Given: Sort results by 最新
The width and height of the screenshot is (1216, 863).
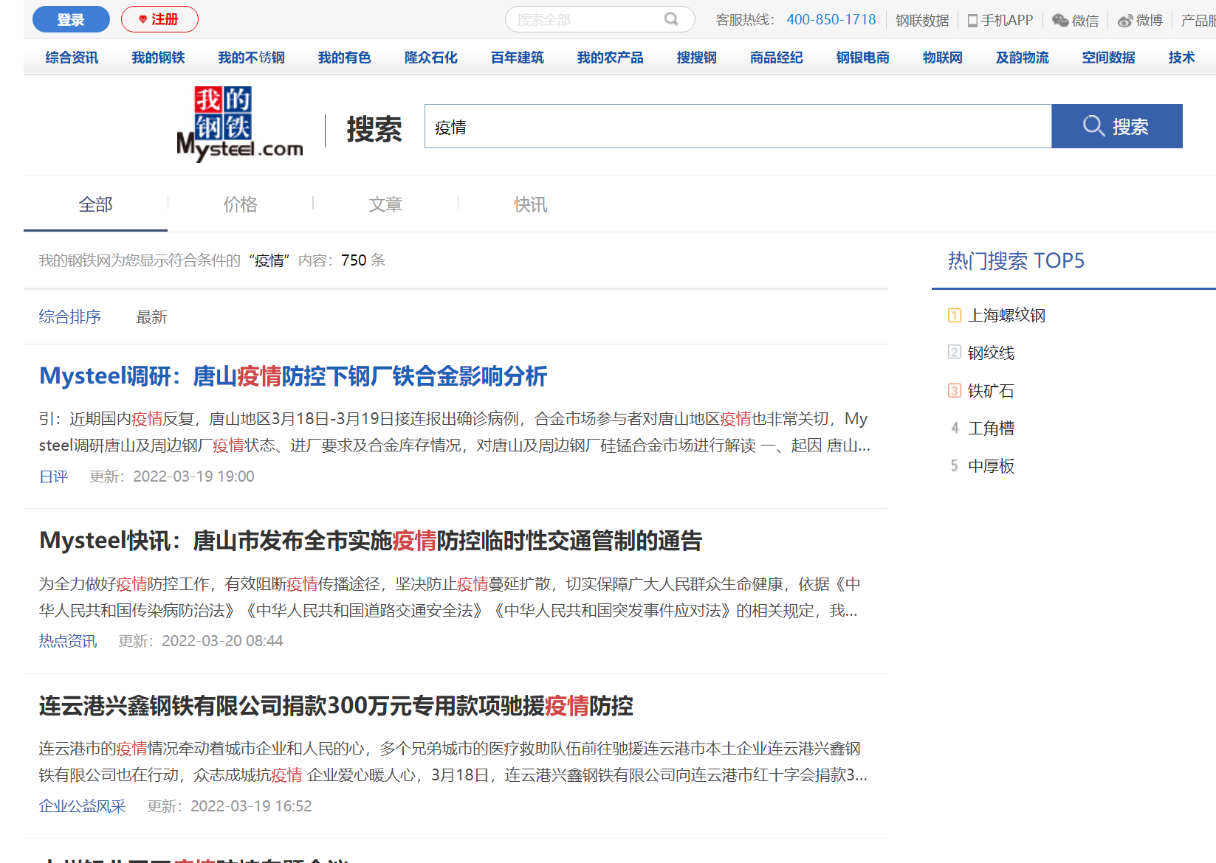Looking at the screenshot, I should (x=151, y=316).
